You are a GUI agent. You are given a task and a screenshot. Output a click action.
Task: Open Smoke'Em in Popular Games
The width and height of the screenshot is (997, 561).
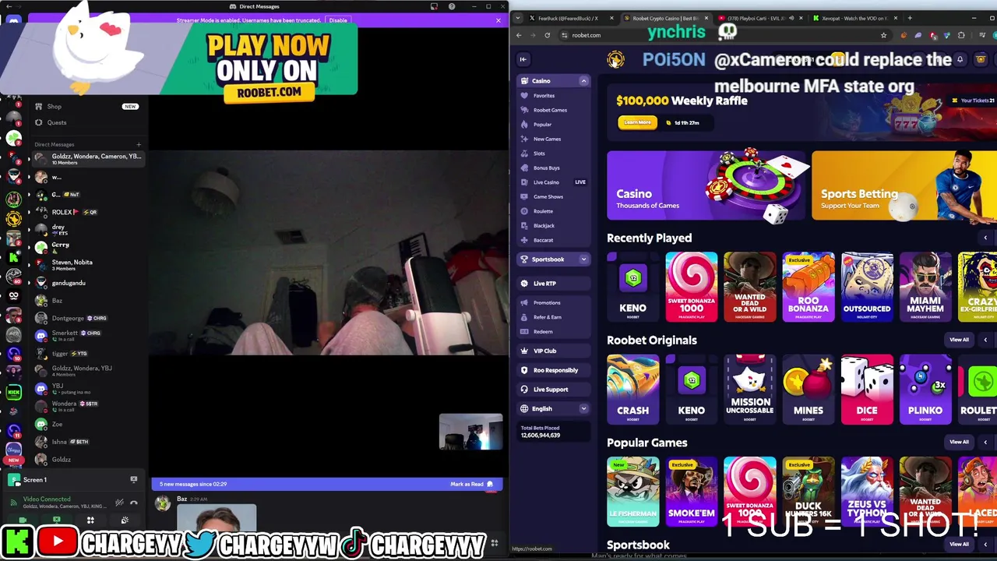click(x=691, y=492)
